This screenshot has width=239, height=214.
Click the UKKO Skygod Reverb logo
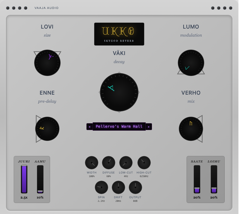[119, 34]
